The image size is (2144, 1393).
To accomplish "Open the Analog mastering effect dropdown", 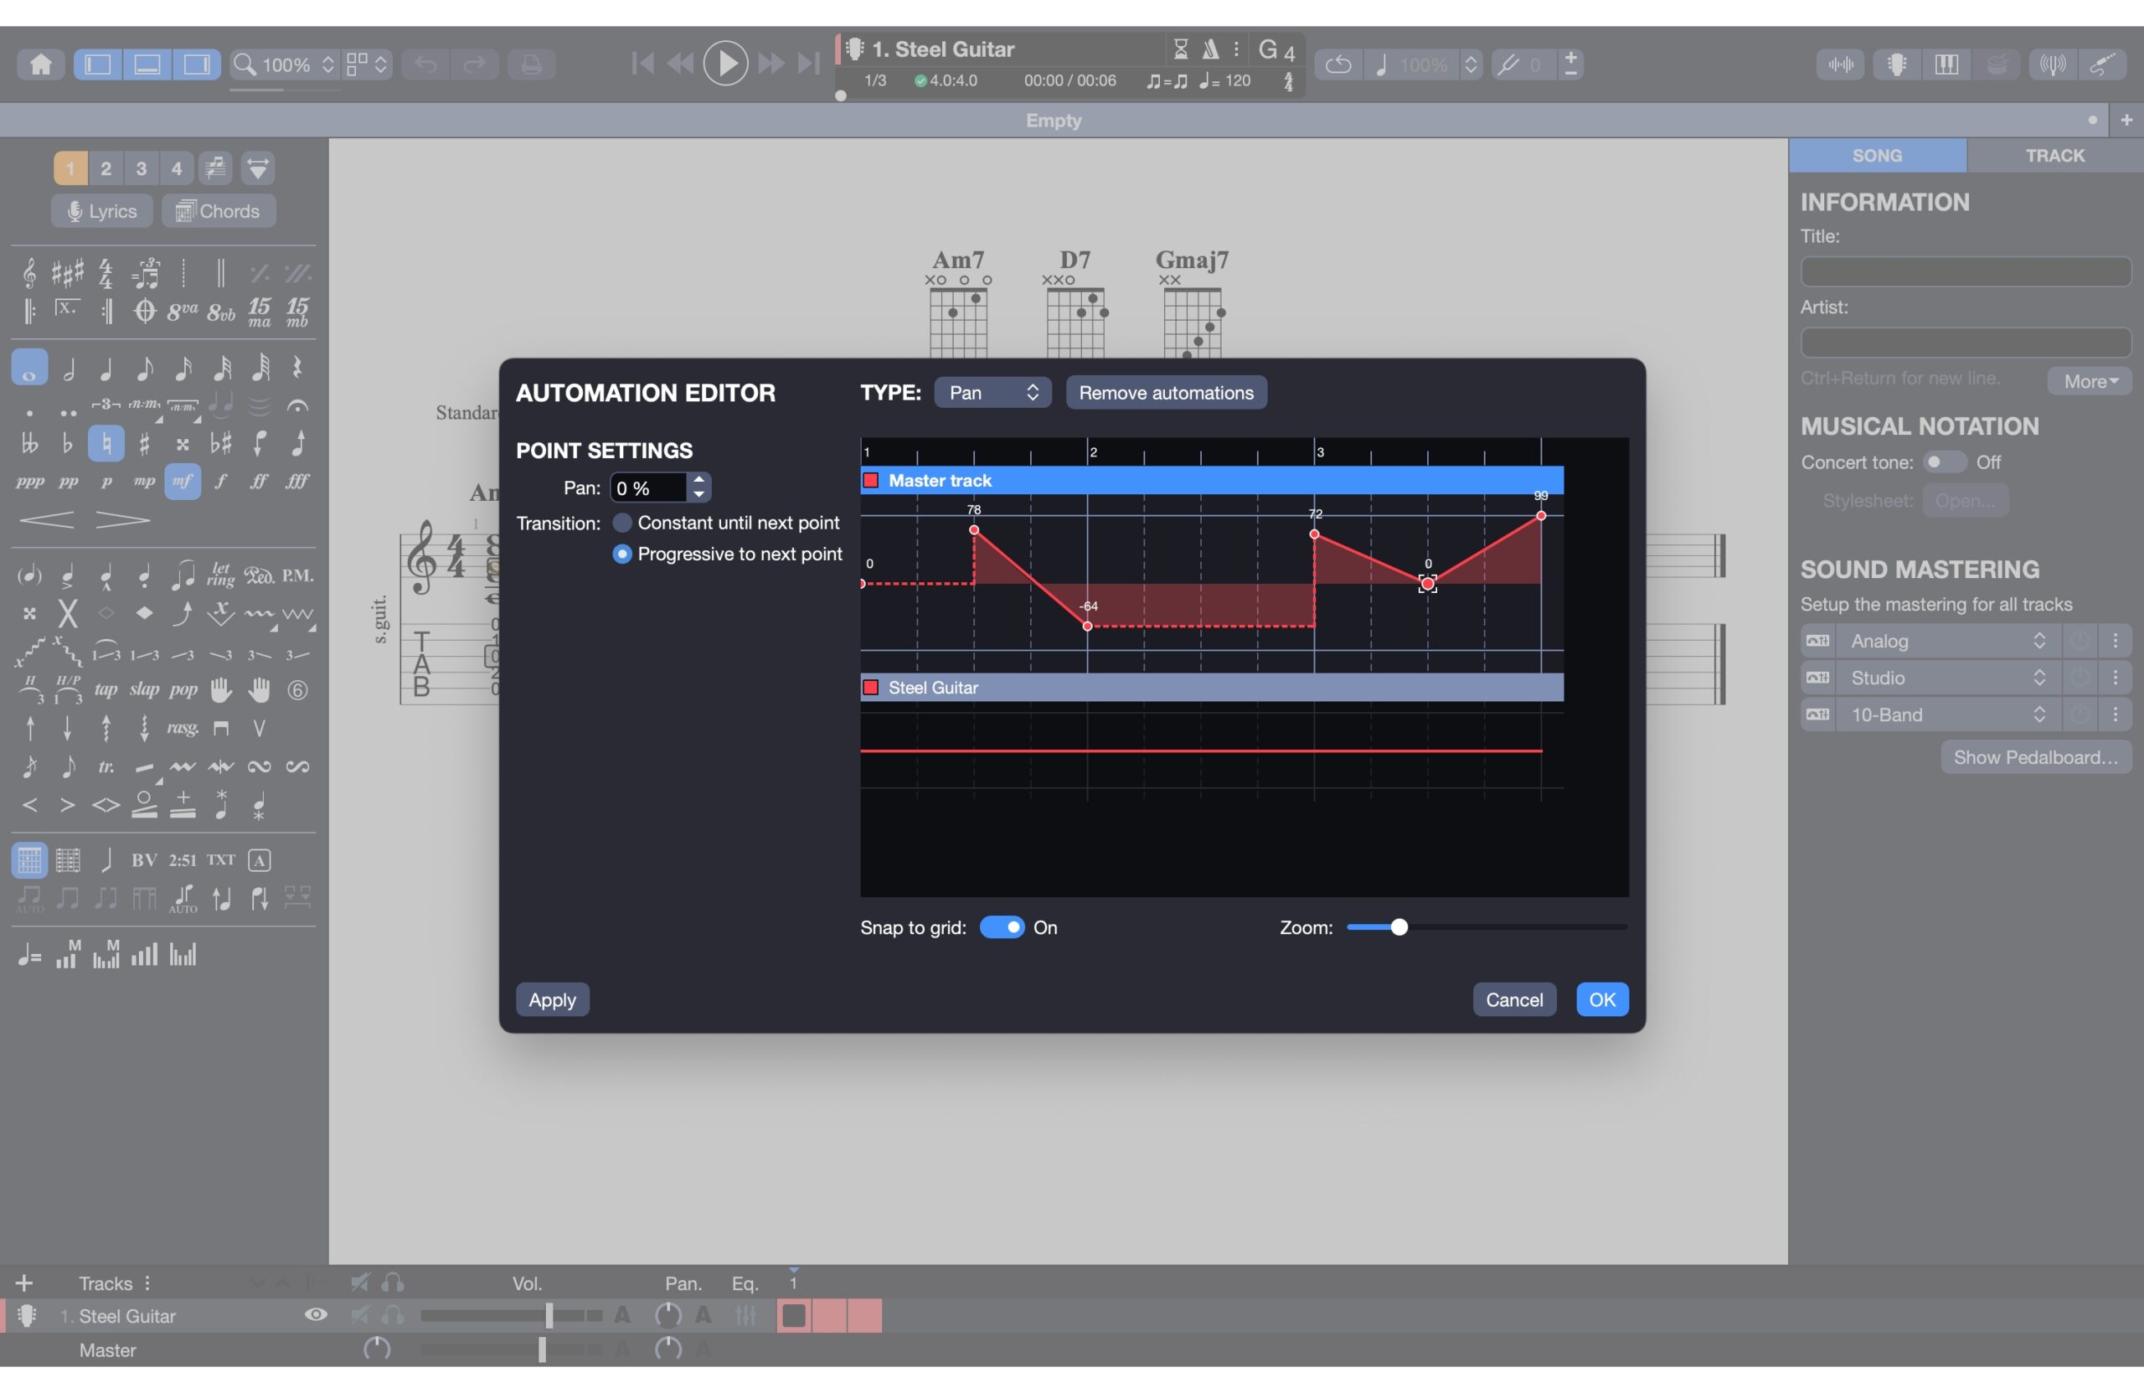I will point(1946,641).
